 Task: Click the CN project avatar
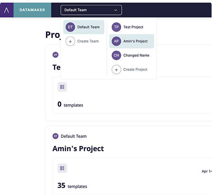click(x=116, y=56)
